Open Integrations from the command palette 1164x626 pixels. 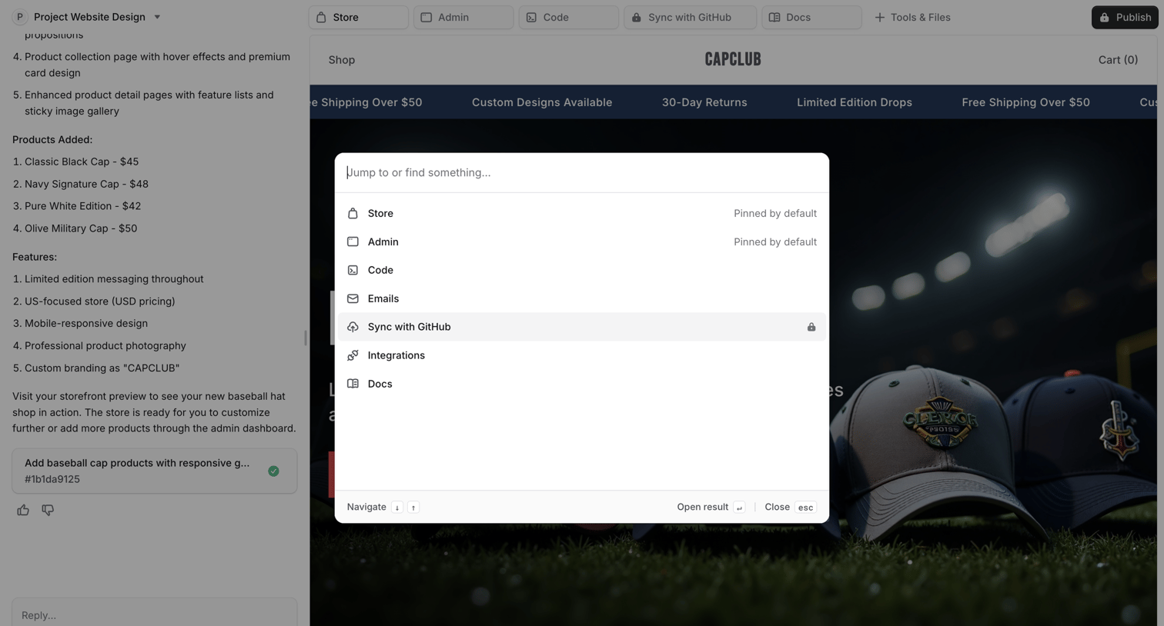(582, 355)
